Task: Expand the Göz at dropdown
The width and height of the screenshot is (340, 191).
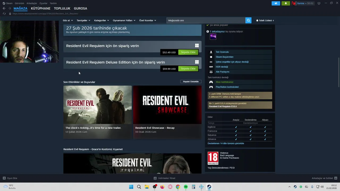Action: pyautogui.click(x=68, y=20)
